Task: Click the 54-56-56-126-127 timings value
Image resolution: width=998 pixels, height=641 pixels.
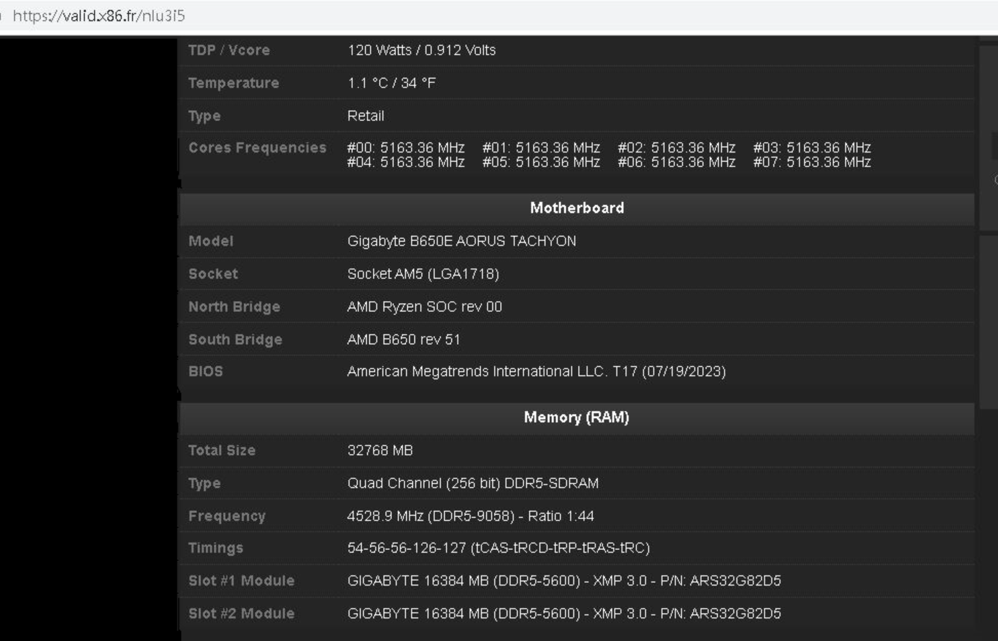Action: [498, 548]
